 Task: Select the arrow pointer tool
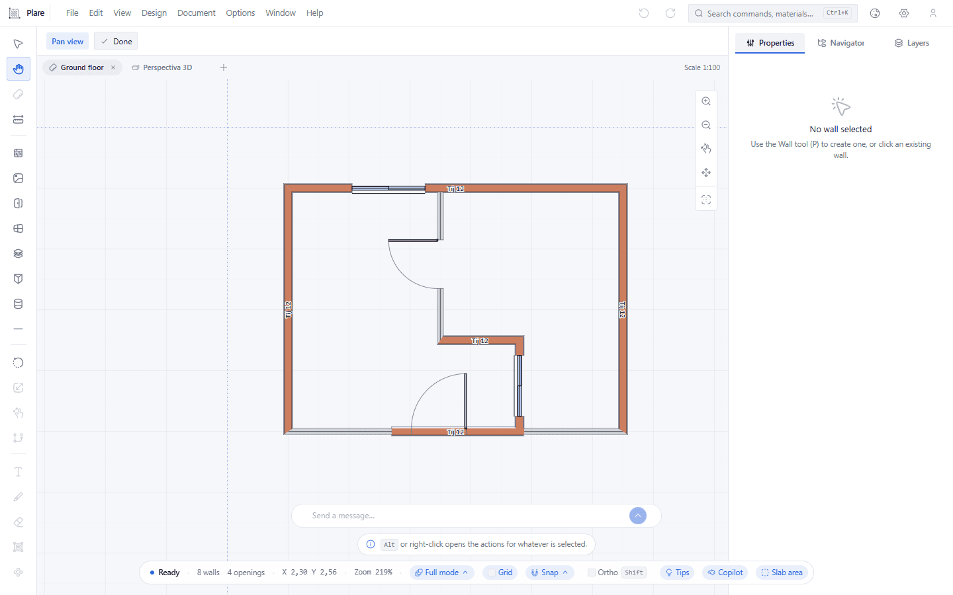tap(19, 44)
